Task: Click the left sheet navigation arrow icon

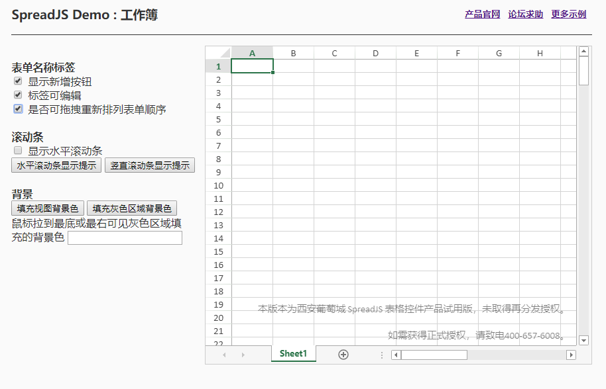Action: (225, 355)
